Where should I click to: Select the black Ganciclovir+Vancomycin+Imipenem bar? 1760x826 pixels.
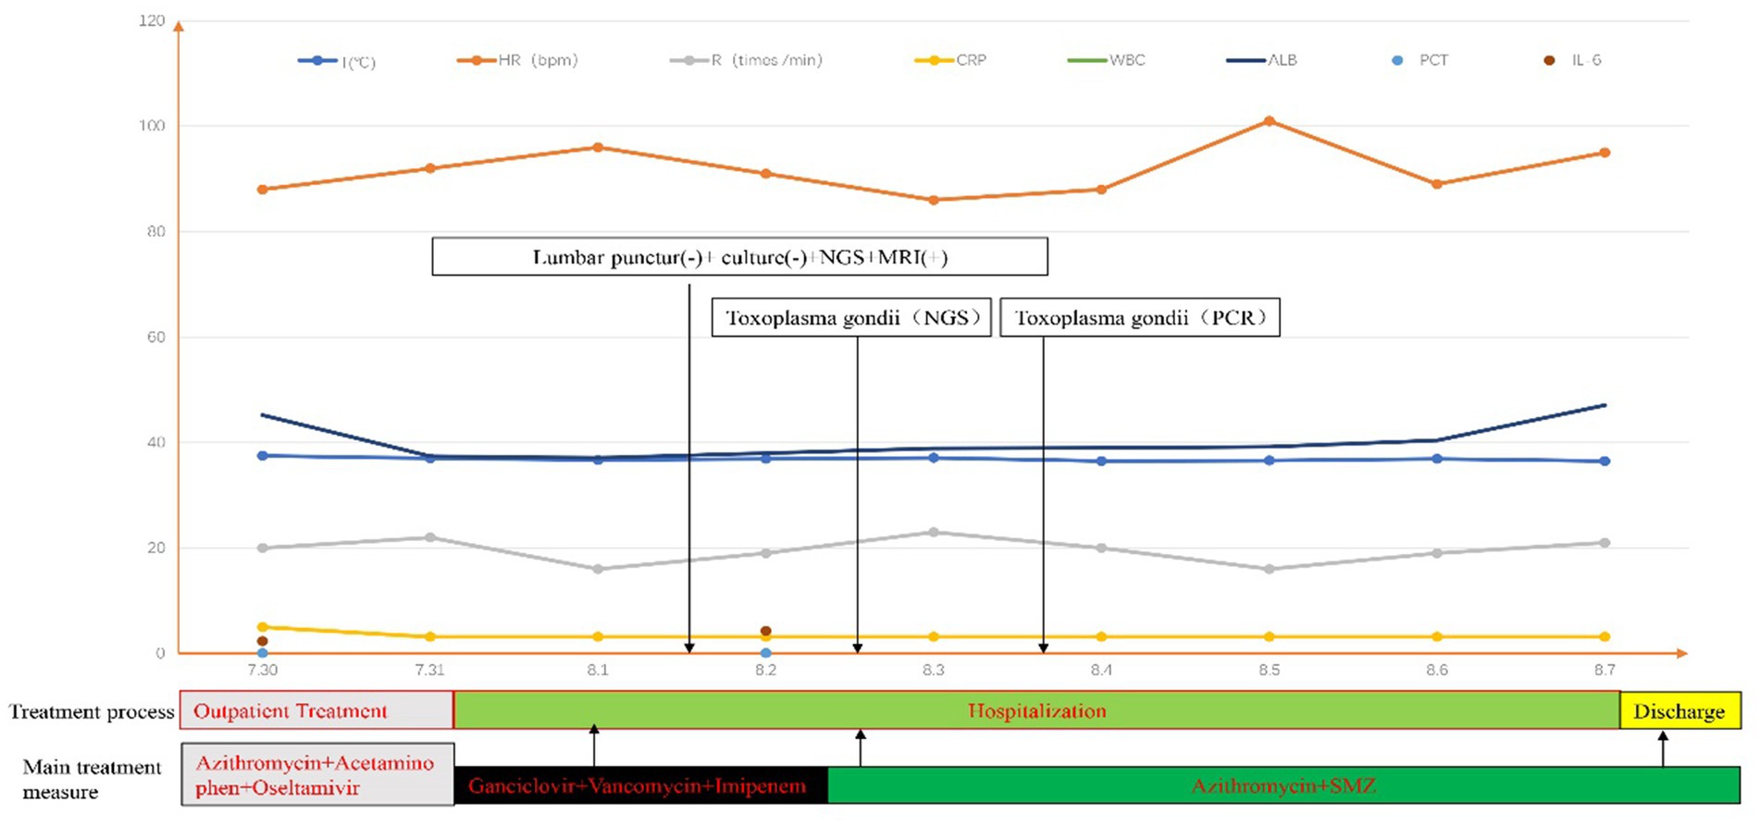(640, 785)
